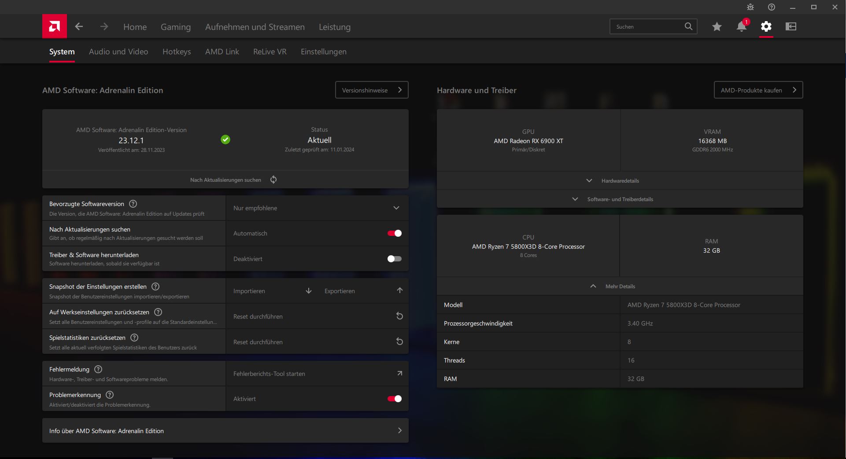Click the AMD logo icon

pyautogui.click(x=55, y=26)
